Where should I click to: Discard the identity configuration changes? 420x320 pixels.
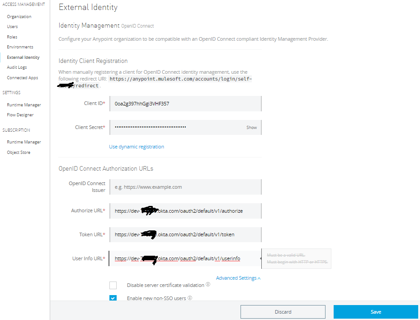(283, 312)
